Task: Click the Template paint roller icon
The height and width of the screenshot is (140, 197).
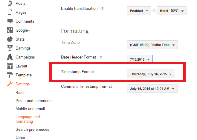Action: 10,75
